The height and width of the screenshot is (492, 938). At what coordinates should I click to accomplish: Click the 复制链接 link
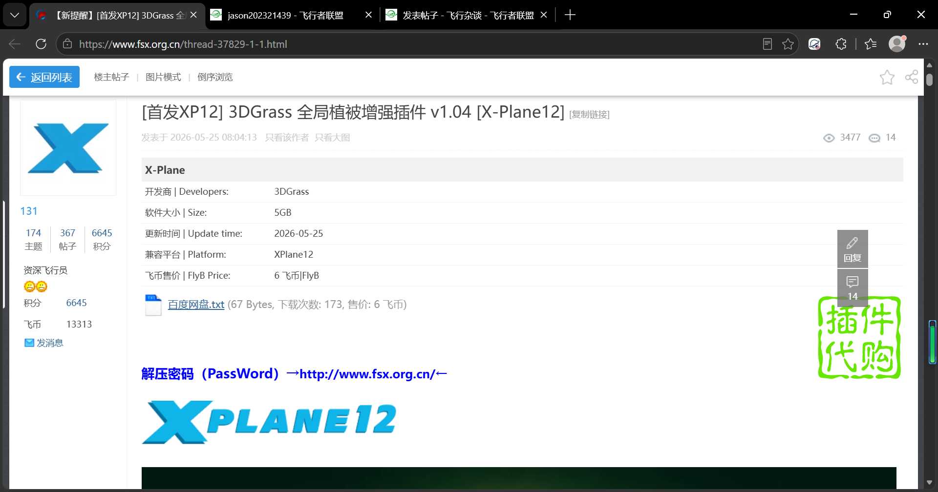pos(589,114)
